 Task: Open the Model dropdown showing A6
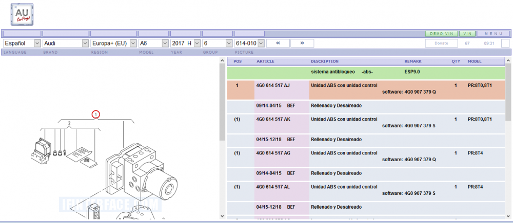pyautogui.click(x=153, y=43)
